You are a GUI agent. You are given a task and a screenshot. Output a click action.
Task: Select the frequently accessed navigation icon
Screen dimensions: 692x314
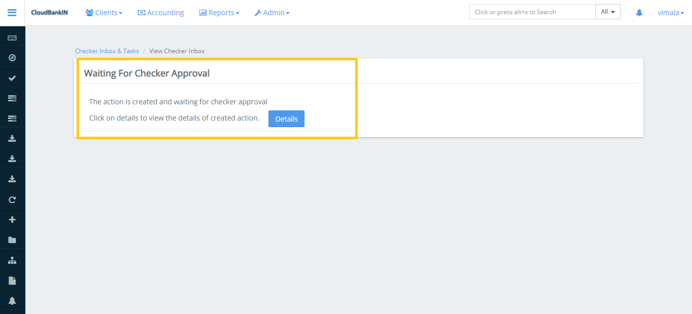tap(12, 57)
